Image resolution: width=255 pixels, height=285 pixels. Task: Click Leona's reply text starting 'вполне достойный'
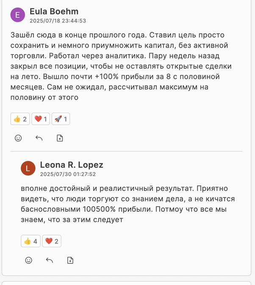(x=127, y=204)
